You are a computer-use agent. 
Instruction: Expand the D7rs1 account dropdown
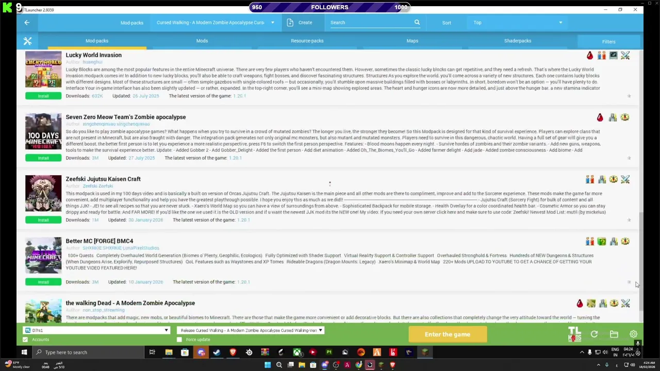pos(97,330)
